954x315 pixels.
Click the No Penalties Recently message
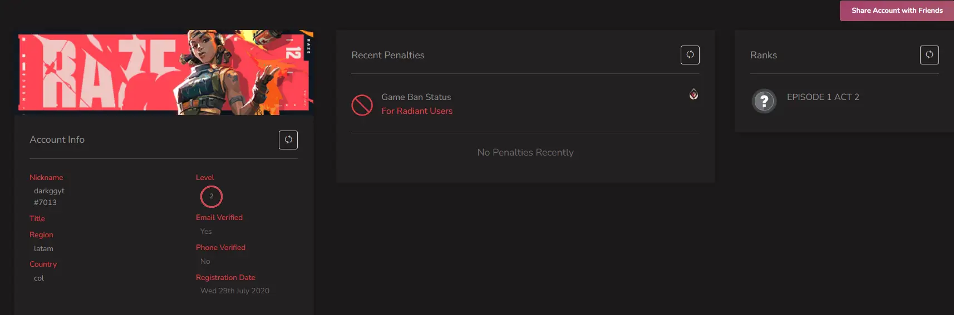(525, 152)
